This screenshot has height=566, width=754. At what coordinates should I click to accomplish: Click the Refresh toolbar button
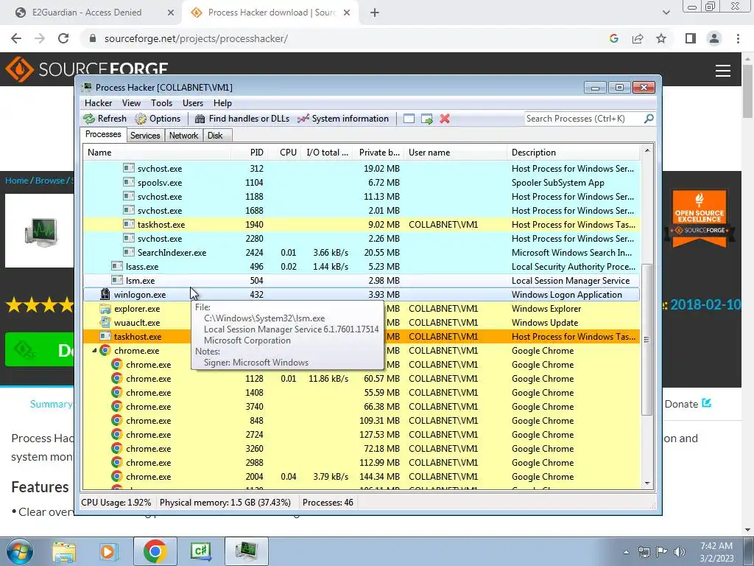click(105, 119)
